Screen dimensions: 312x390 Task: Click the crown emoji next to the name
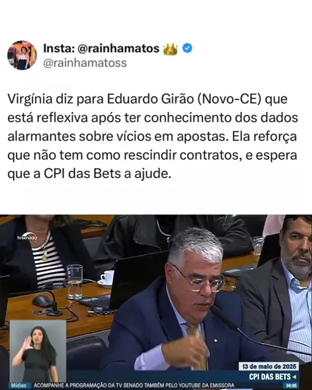tap(170, 49)
